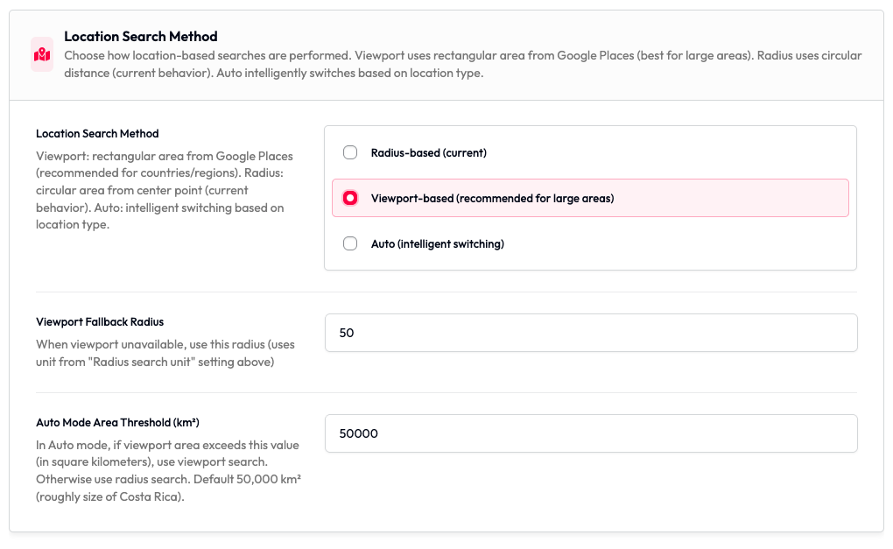Select the Viewport-based radio button
Viewport: 893px width, 549px height.
click(350, 198)
